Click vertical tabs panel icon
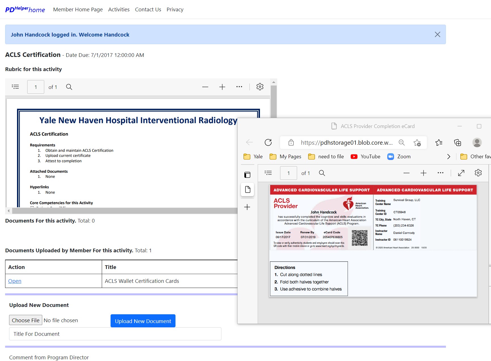Screen dimensions: 491x361 tap(247, 175)
